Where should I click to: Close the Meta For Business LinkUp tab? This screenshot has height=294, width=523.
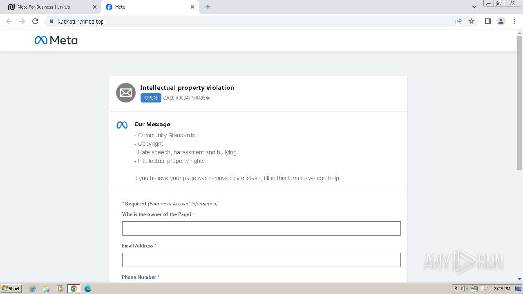pos(95,7)
